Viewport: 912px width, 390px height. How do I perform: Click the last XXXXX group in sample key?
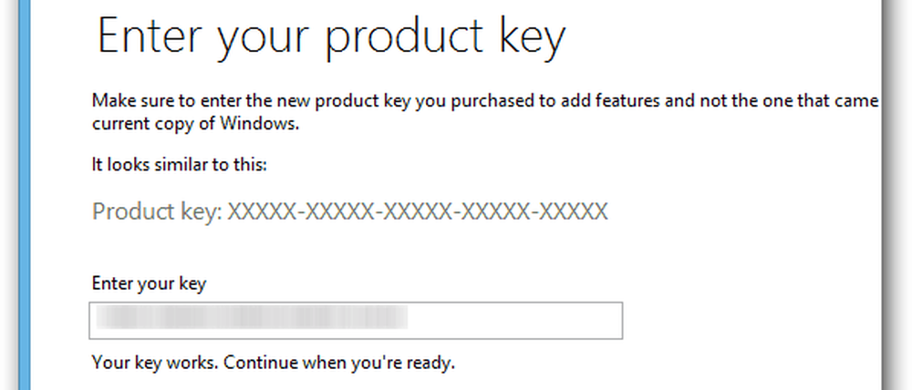pos(571,212)
